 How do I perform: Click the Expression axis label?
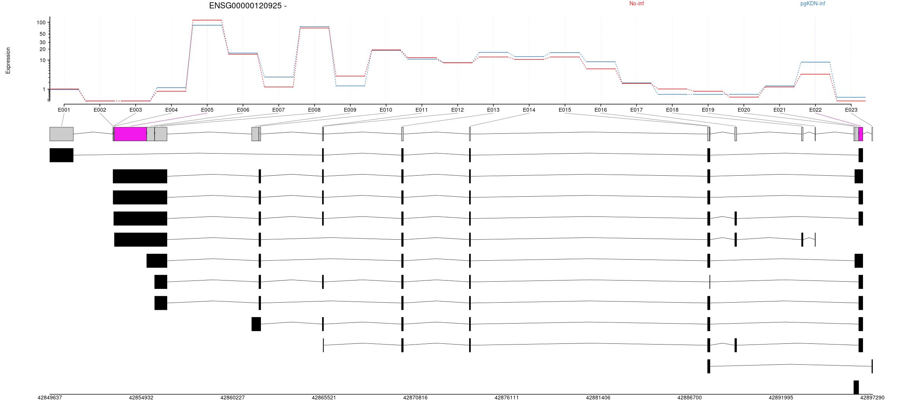click(x=8, y=61)
